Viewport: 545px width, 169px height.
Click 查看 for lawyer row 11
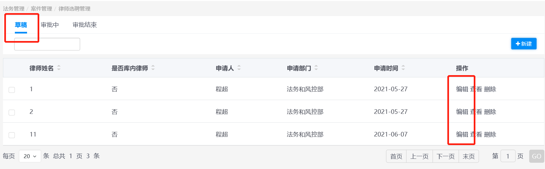tap(476, 135)
